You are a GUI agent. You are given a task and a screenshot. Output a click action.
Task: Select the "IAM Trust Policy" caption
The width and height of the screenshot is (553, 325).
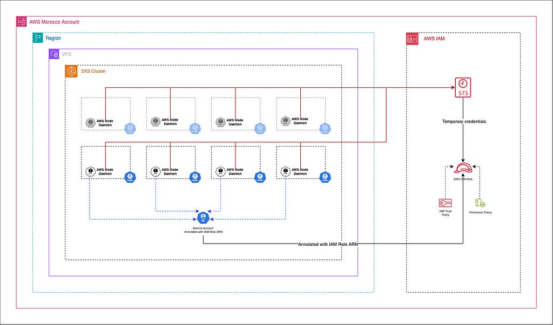(x=446, y=213)
